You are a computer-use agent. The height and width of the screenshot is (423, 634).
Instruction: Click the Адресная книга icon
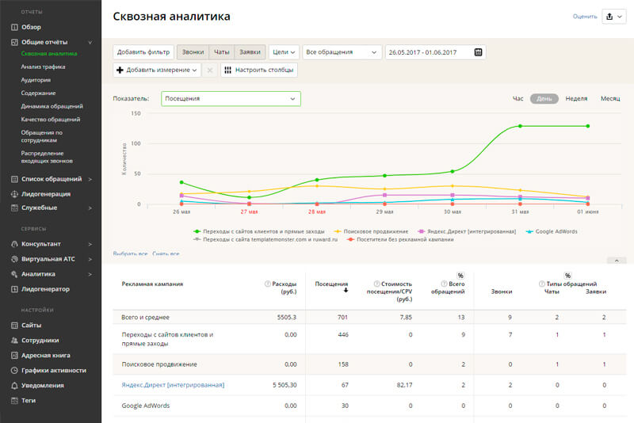click(14, 355)
